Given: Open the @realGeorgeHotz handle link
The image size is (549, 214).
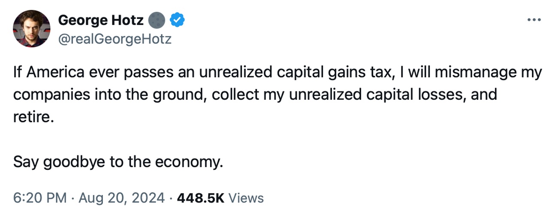Looking at the screenshot, I should 114,39.
